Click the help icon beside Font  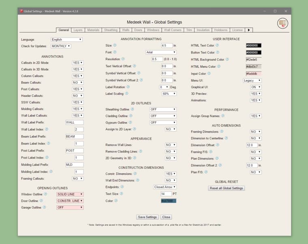click(115, 52)
